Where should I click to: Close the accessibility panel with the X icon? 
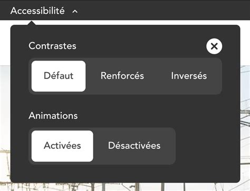(x=214, y=46)
